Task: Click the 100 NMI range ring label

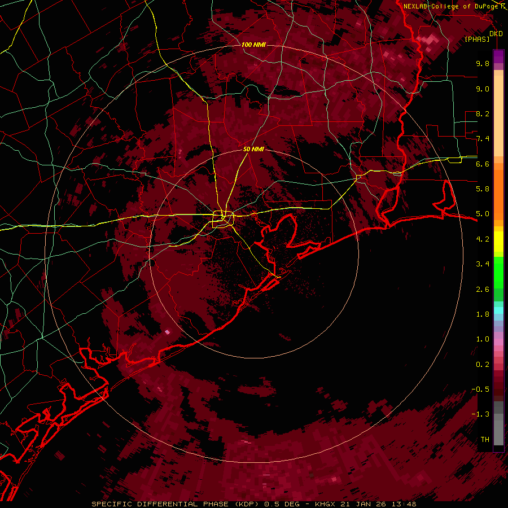Action: click(253, 45)
